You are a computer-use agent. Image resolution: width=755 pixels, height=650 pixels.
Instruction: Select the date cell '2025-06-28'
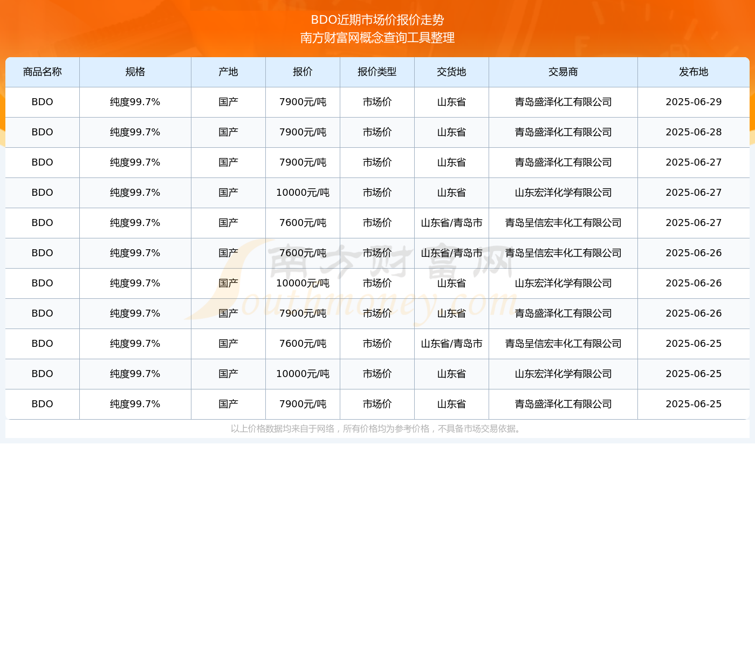click(x=694, y=132)
